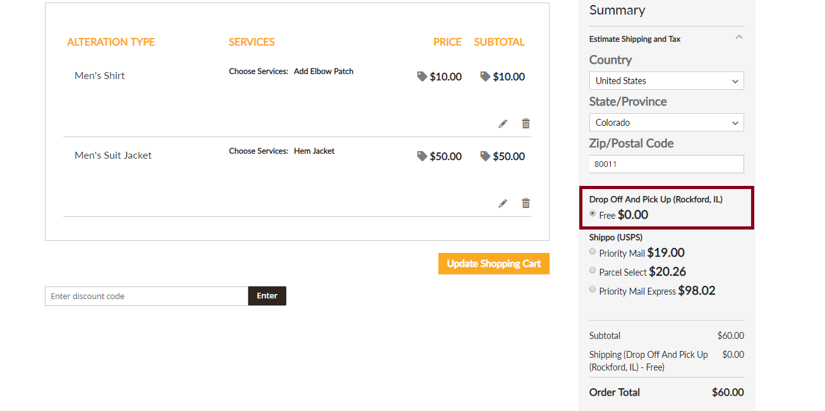Remove the Men's Suit Jacket with trash icon
The width and height of the screenshot is (825, 411).
pos(526,203)
